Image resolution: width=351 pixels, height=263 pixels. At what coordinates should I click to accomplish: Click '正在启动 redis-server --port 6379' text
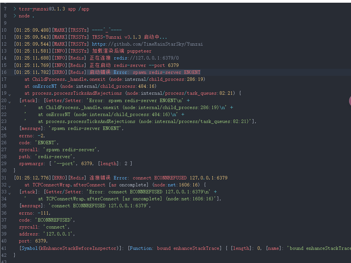pos(134,65)
